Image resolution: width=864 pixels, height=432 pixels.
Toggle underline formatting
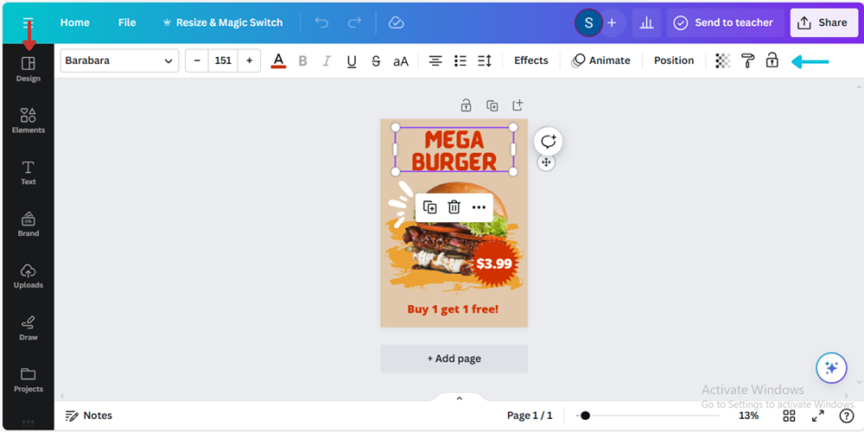pyautogui.click(x=352, y=60)
